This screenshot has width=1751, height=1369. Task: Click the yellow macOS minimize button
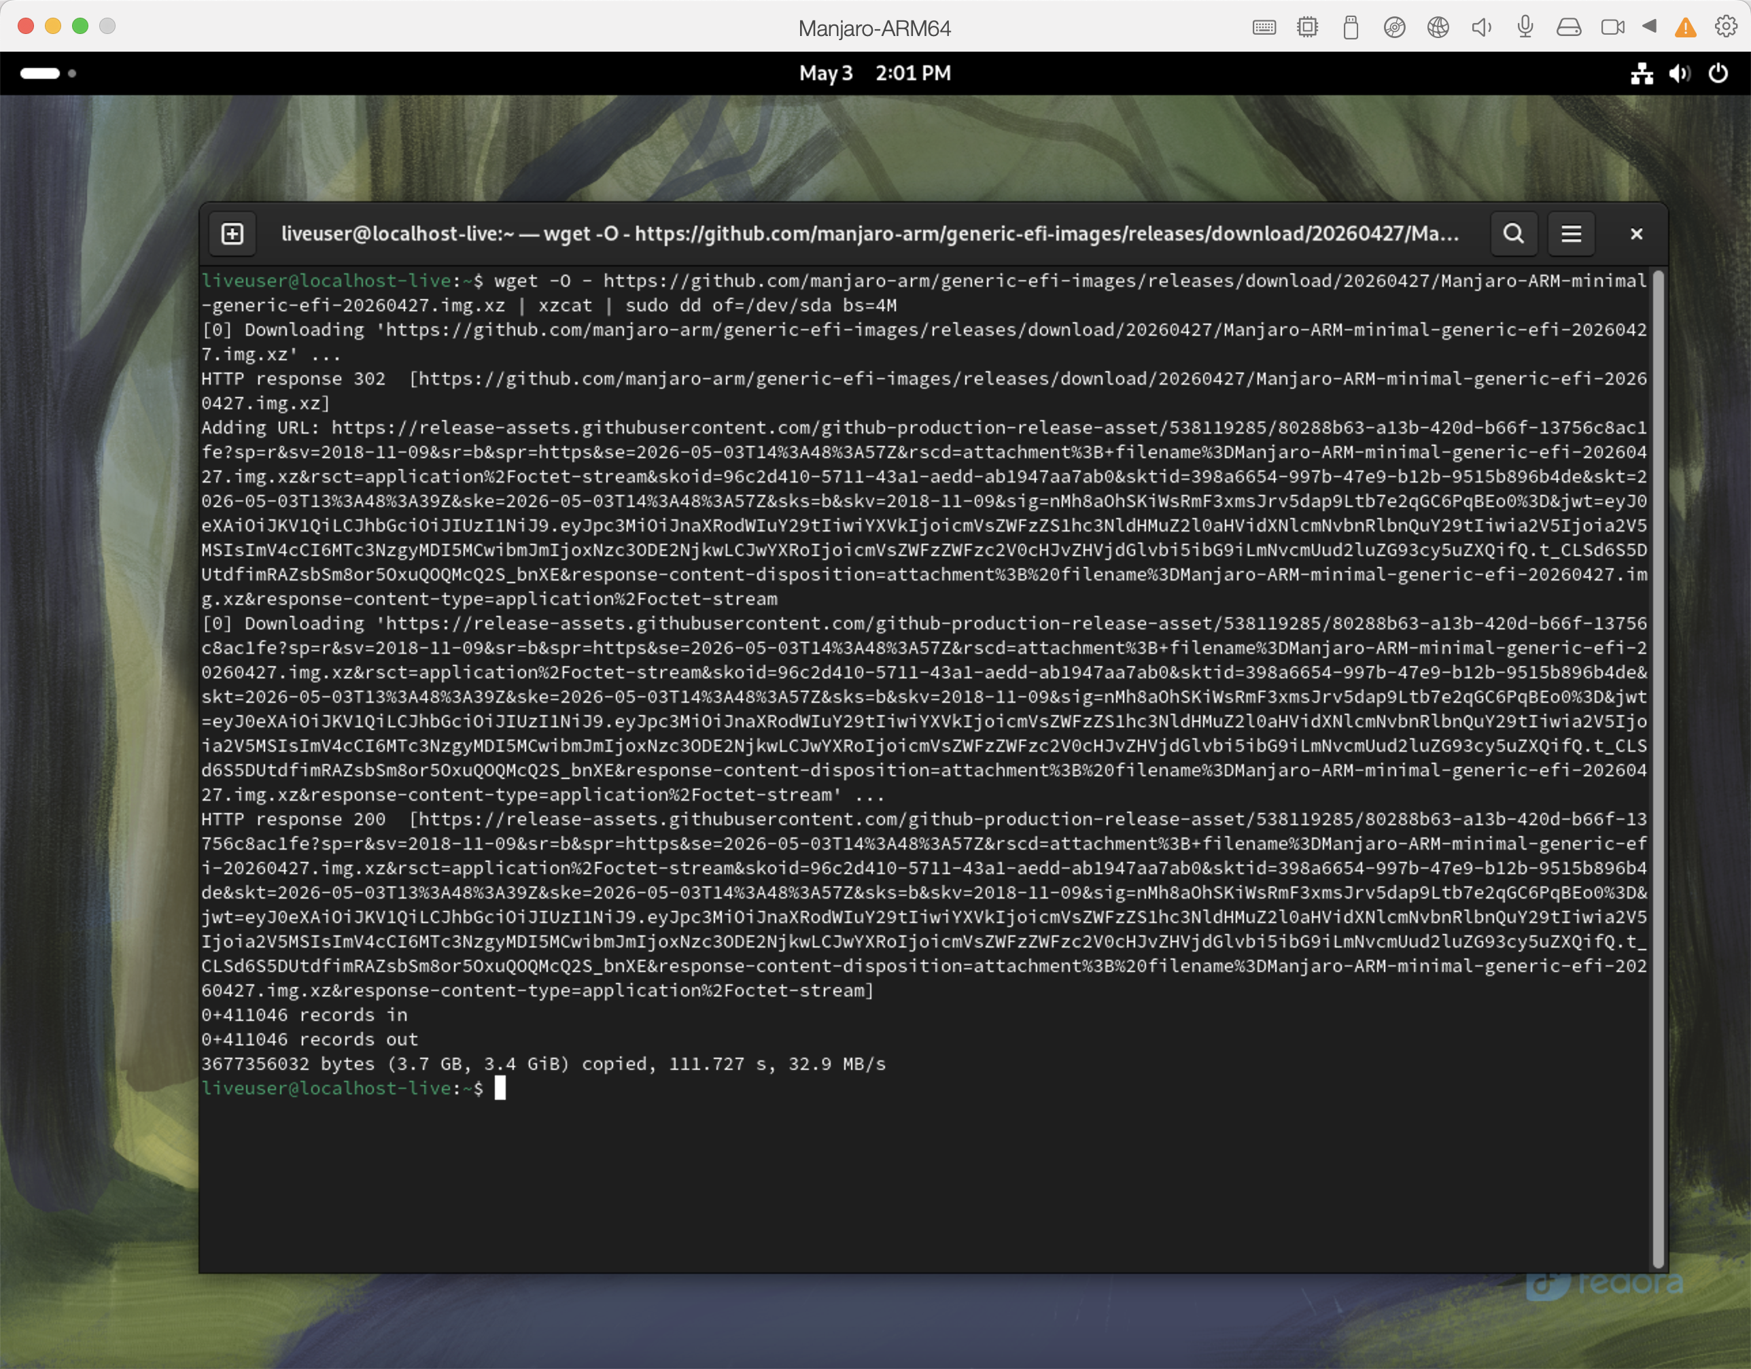click(53, 27)
